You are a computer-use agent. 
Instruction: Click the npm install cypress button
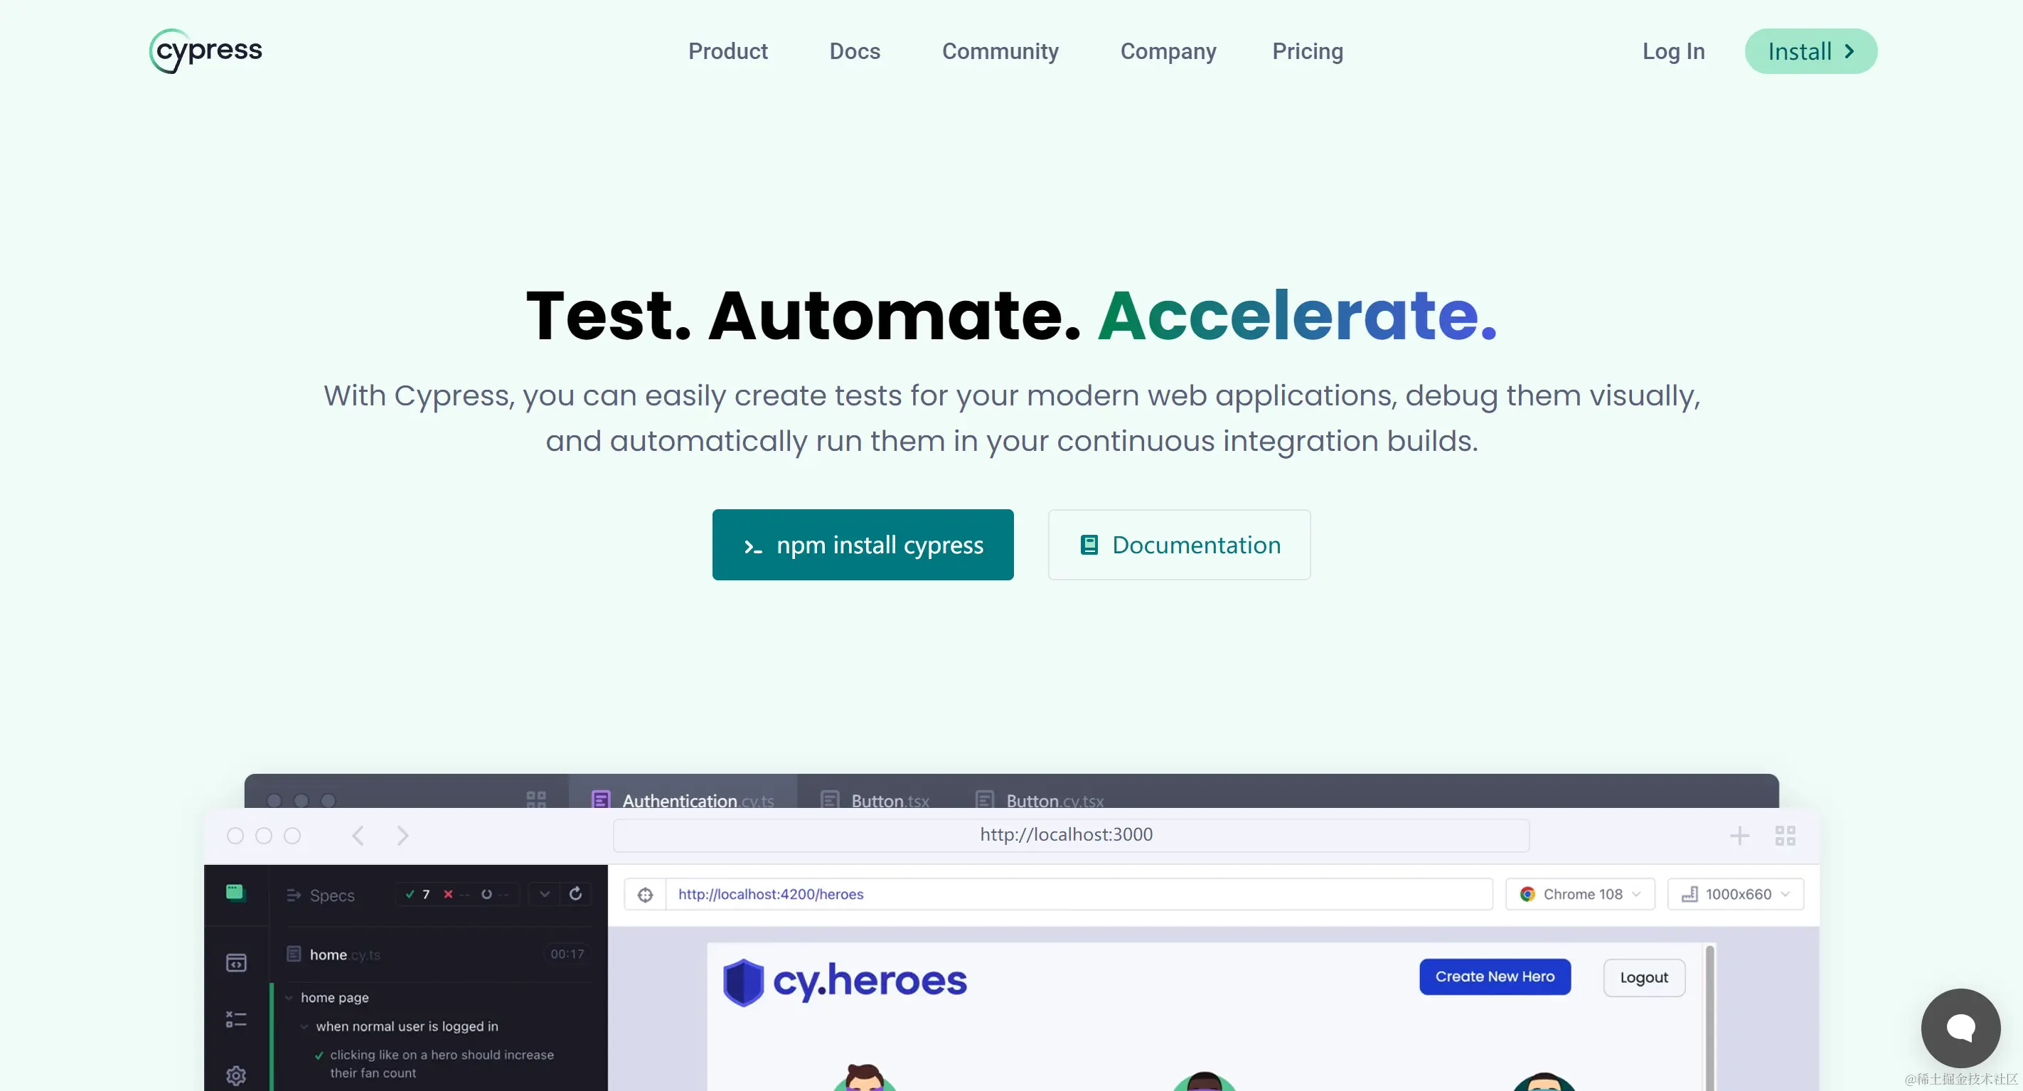tap(863, 545)
